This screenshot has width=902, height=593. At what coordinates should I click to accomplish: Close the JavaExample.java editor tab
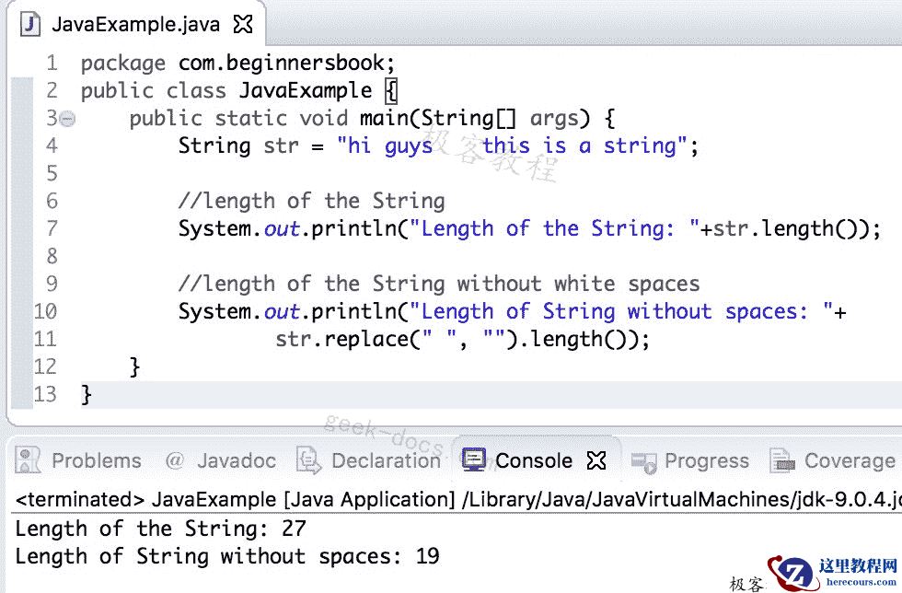[242, 24]
